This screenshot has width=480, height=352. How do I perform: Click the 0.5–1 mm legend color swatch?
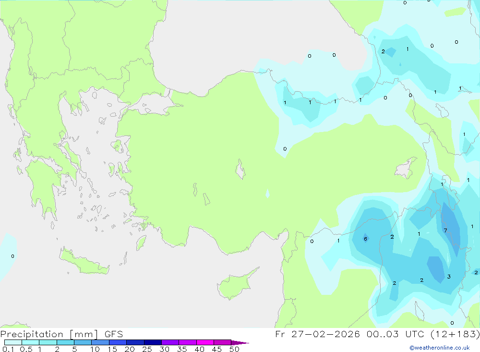click(x=31, y=342)
